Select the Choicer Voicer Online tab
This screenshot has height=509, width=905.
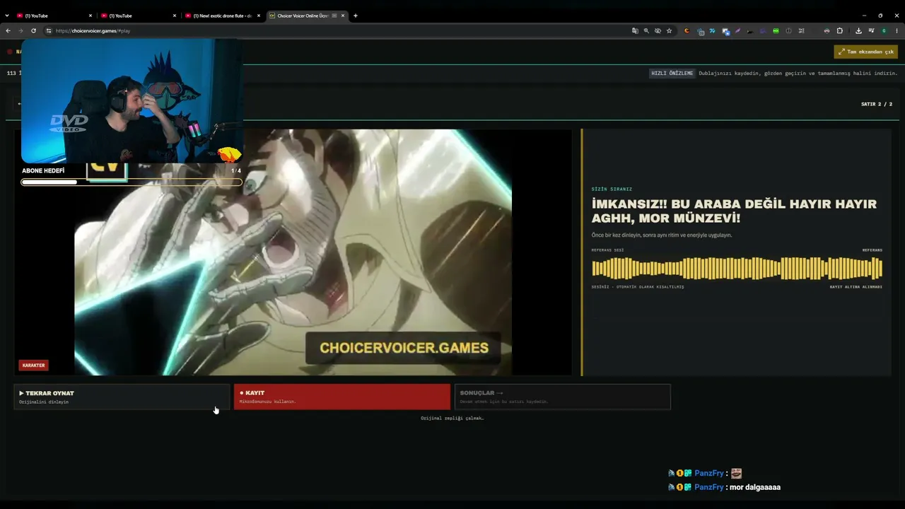pos(307,16)
